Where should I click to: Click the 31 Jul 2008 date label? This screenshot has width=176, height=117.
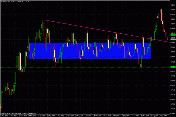[x=135, y=116]
